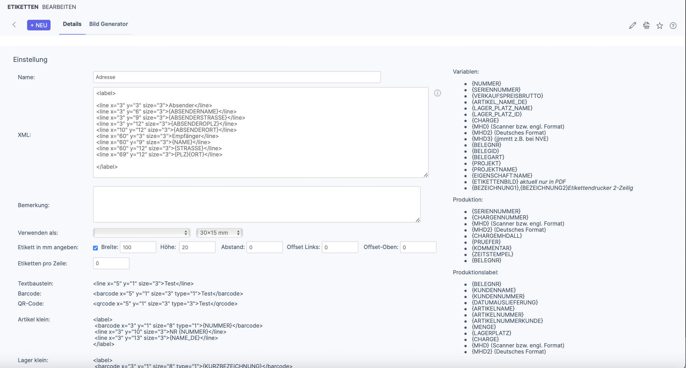Screen dimensions: 686x368
Task: Open the help question mark icon
Action: click(x=673, y=26)
